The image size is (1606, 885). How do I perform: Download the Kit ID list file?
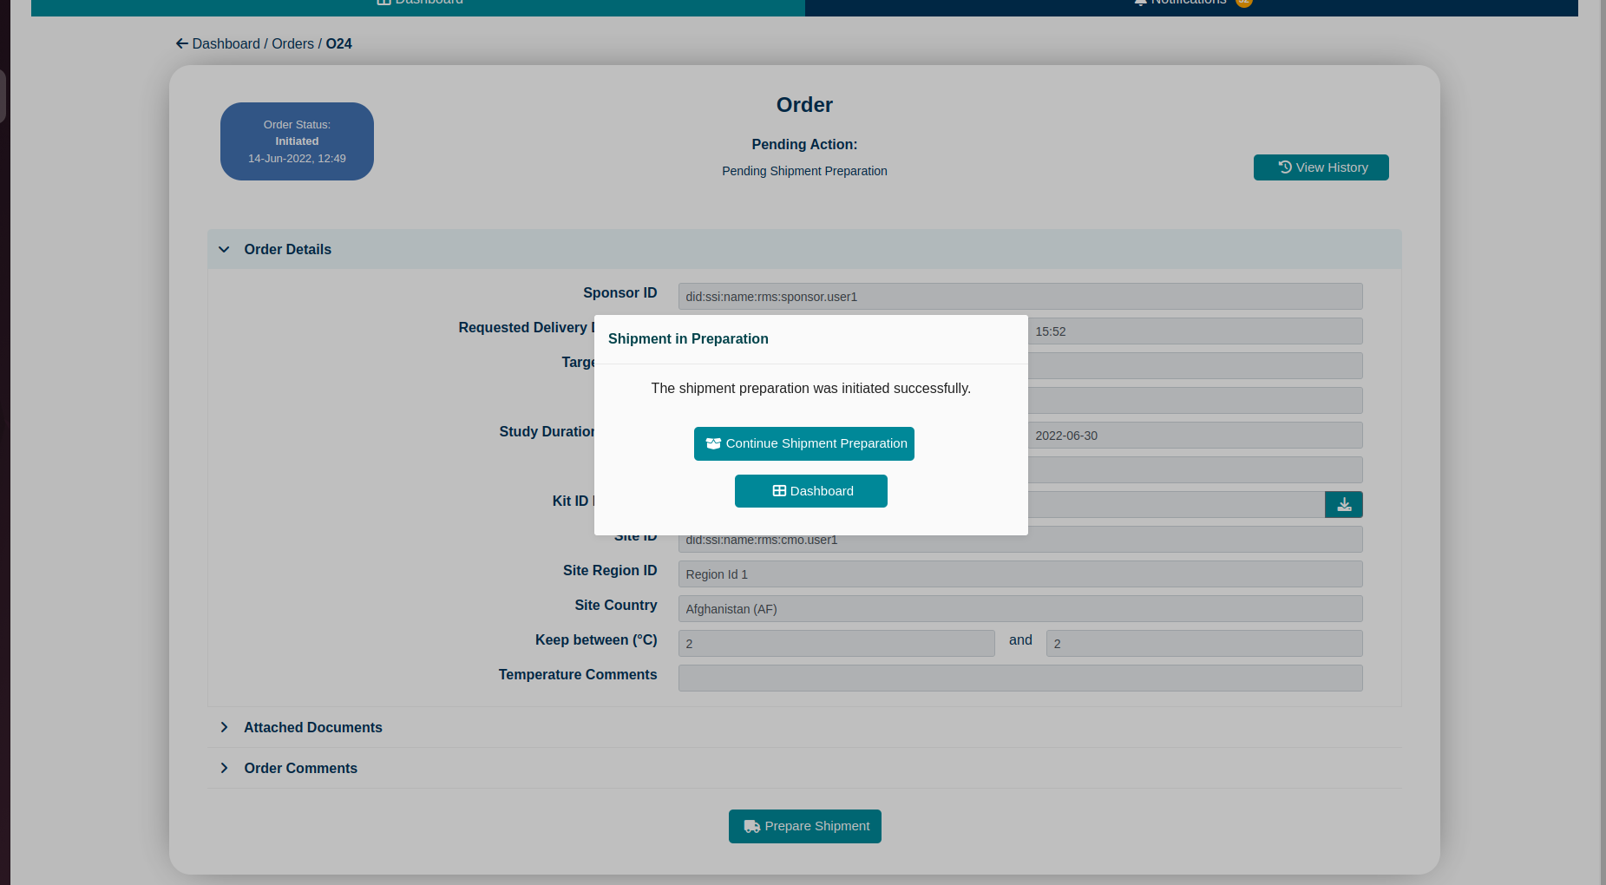tap(1343, 504)
